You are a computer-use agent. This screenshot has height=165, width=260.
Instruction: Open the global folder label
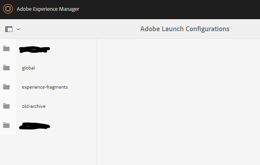click(28, 68)
